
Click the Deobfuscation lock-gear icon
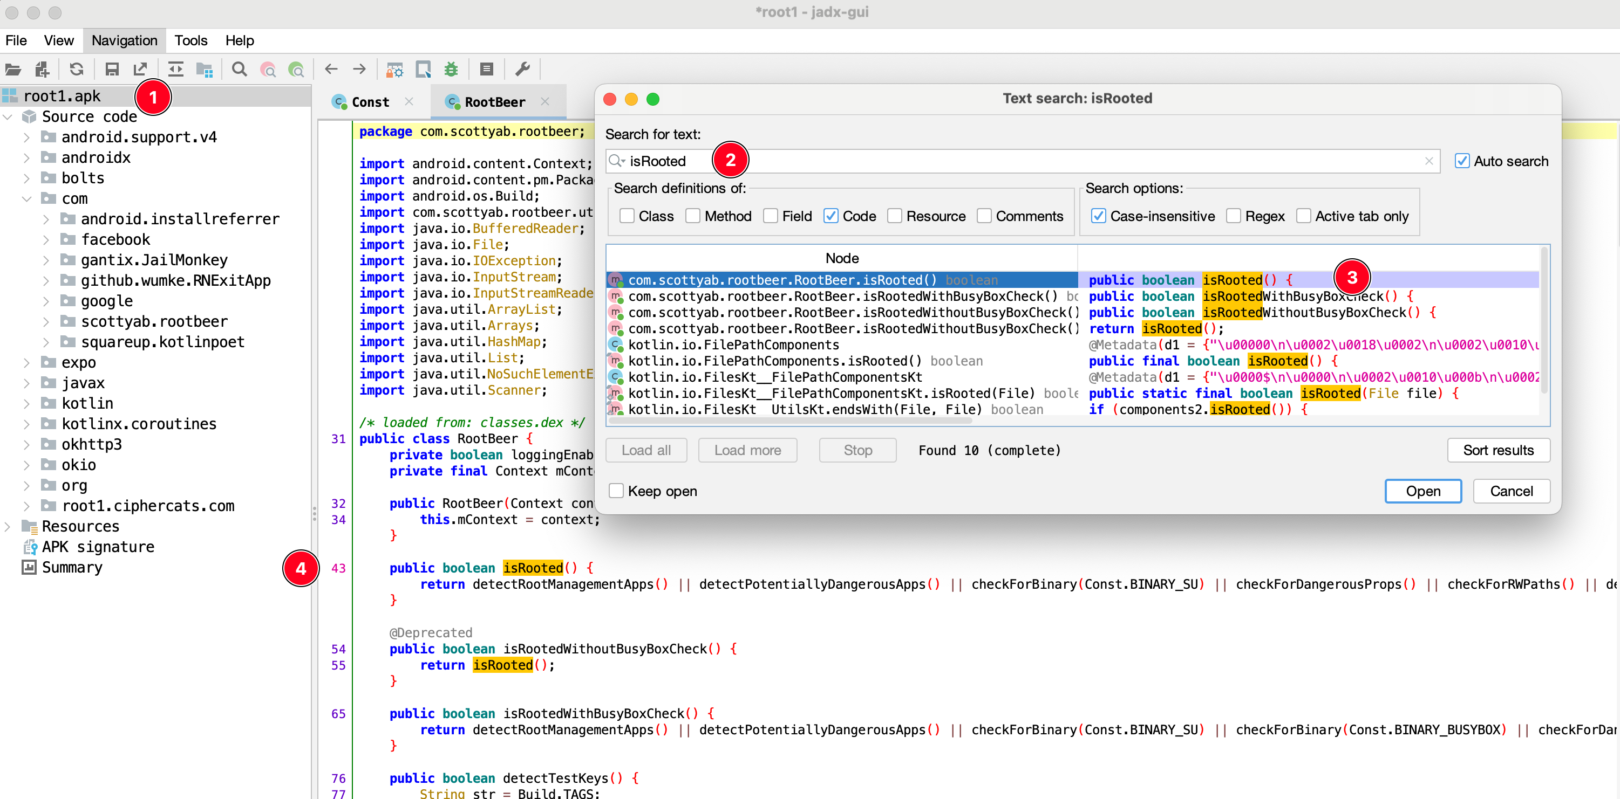coord(394,69)
